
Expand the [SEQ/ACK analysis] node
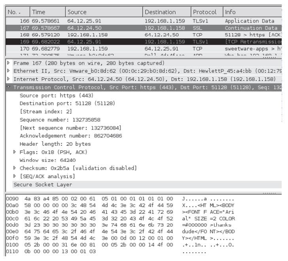(15, 176)
